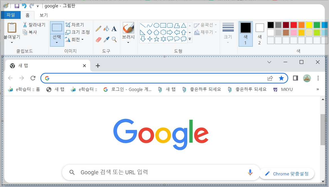Image resolution: width=329 pixels, height=187 pixels.
Task: Open the Quick Access Toolbar customize arrow
Action: pyautogui.click(x=38, y=6)
